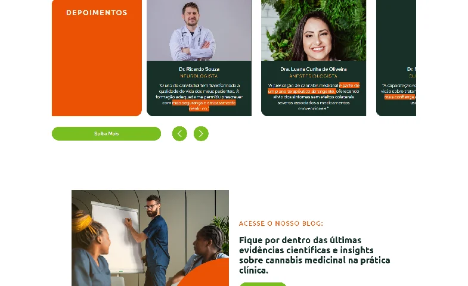Click the partially visible third testimonial card

pyautogui.click(x=396, y=58)
